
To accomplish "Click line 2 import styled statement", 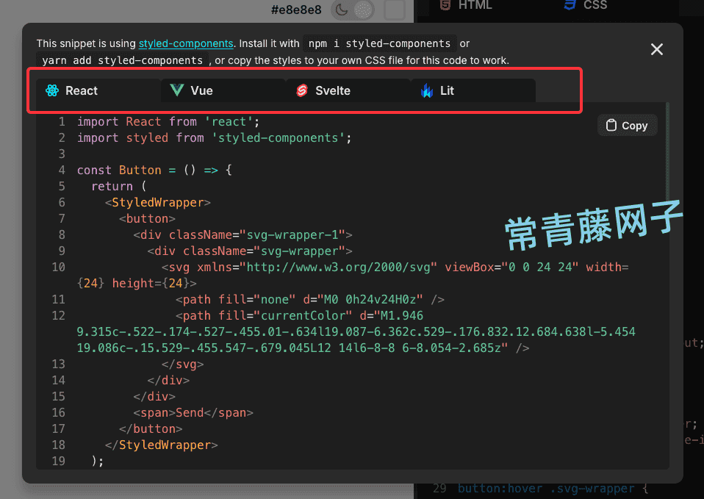I will pos(214,138).
